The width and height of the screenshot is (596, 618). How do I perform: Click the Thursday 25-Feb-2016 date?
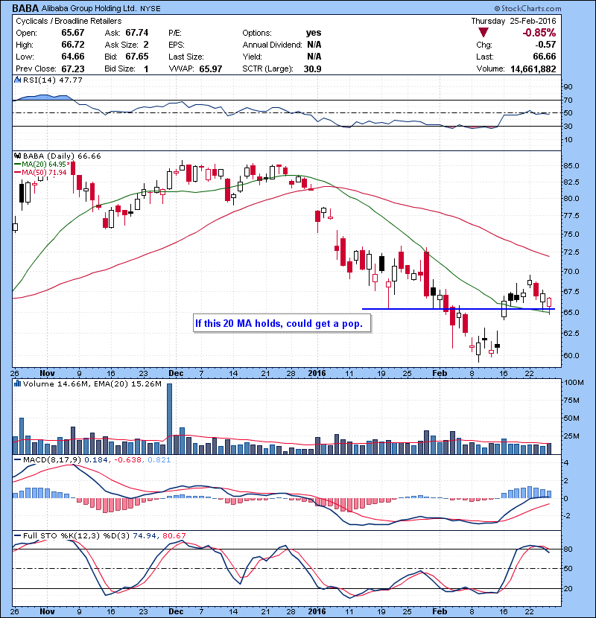pyautogui.click(x=513, y=21)
